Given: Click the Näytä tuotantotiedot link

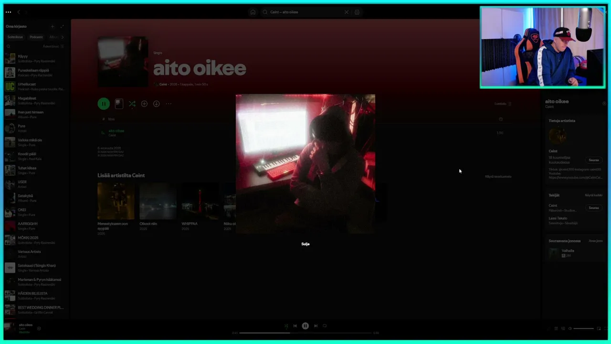Looking at the screenshot, I should point(498,176).
